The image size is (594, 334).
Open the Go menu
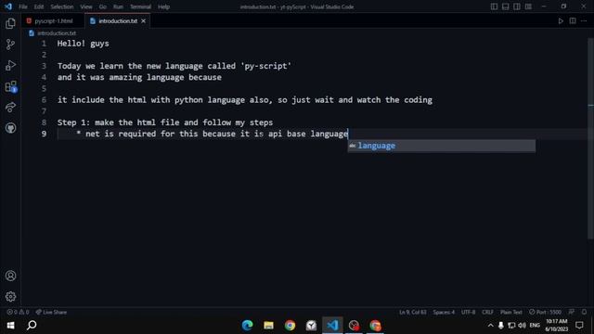tap(103, 6)
